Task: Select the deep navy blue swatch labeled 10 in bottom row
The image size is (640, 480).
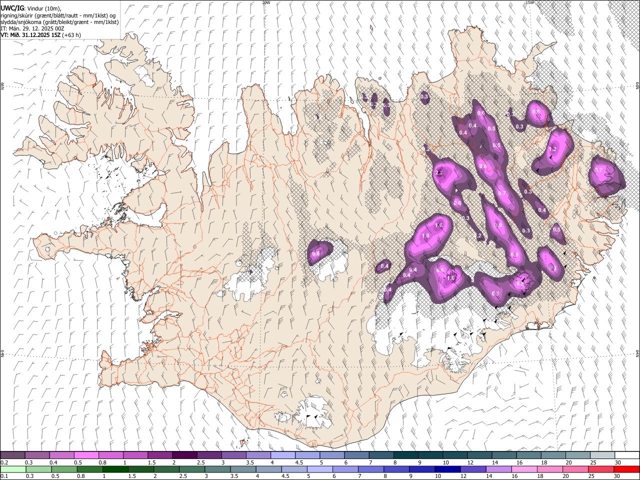Action: click(x=447, y=469)
